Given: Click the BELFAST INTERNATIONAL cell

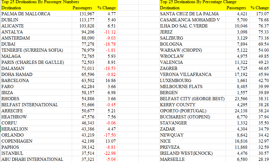Looking at the screenshot, I should click(x=36, y=105).
